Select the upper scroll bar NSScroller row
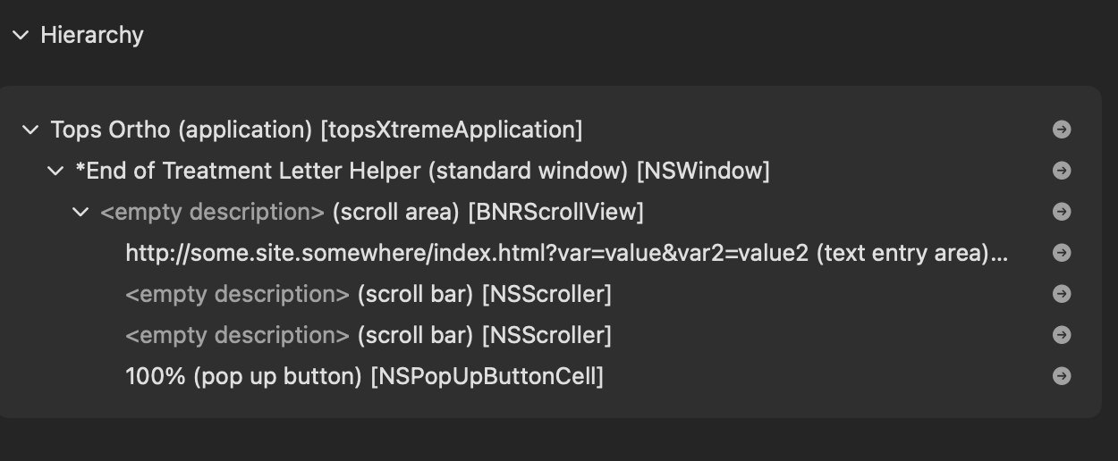 368,294
